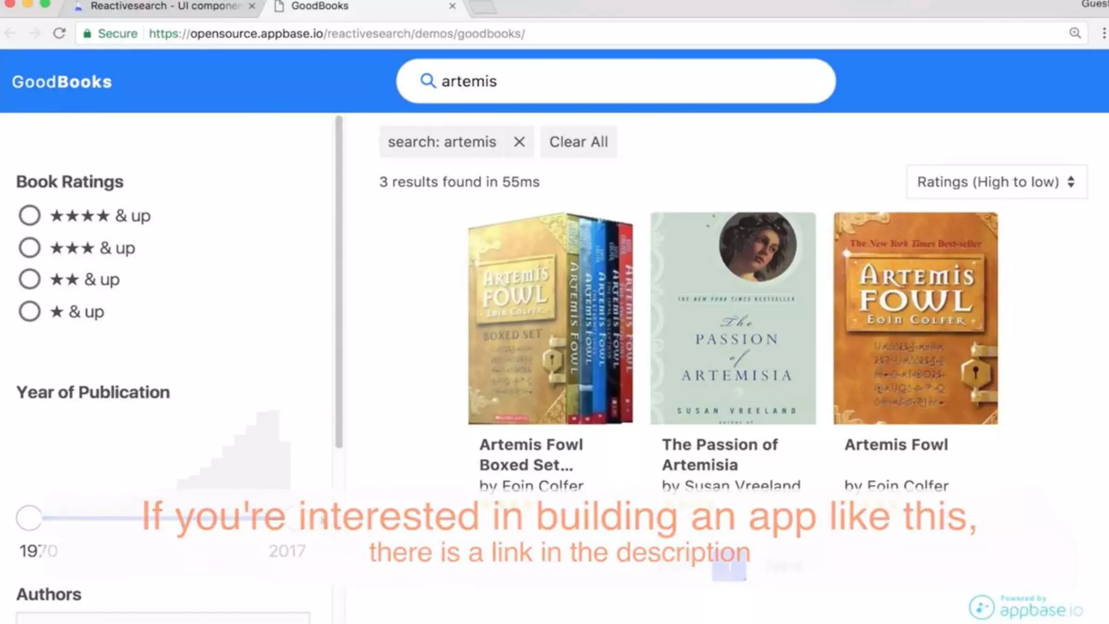Open a new browser tab
Screen dimensions: 1109x624
(482, 6)
